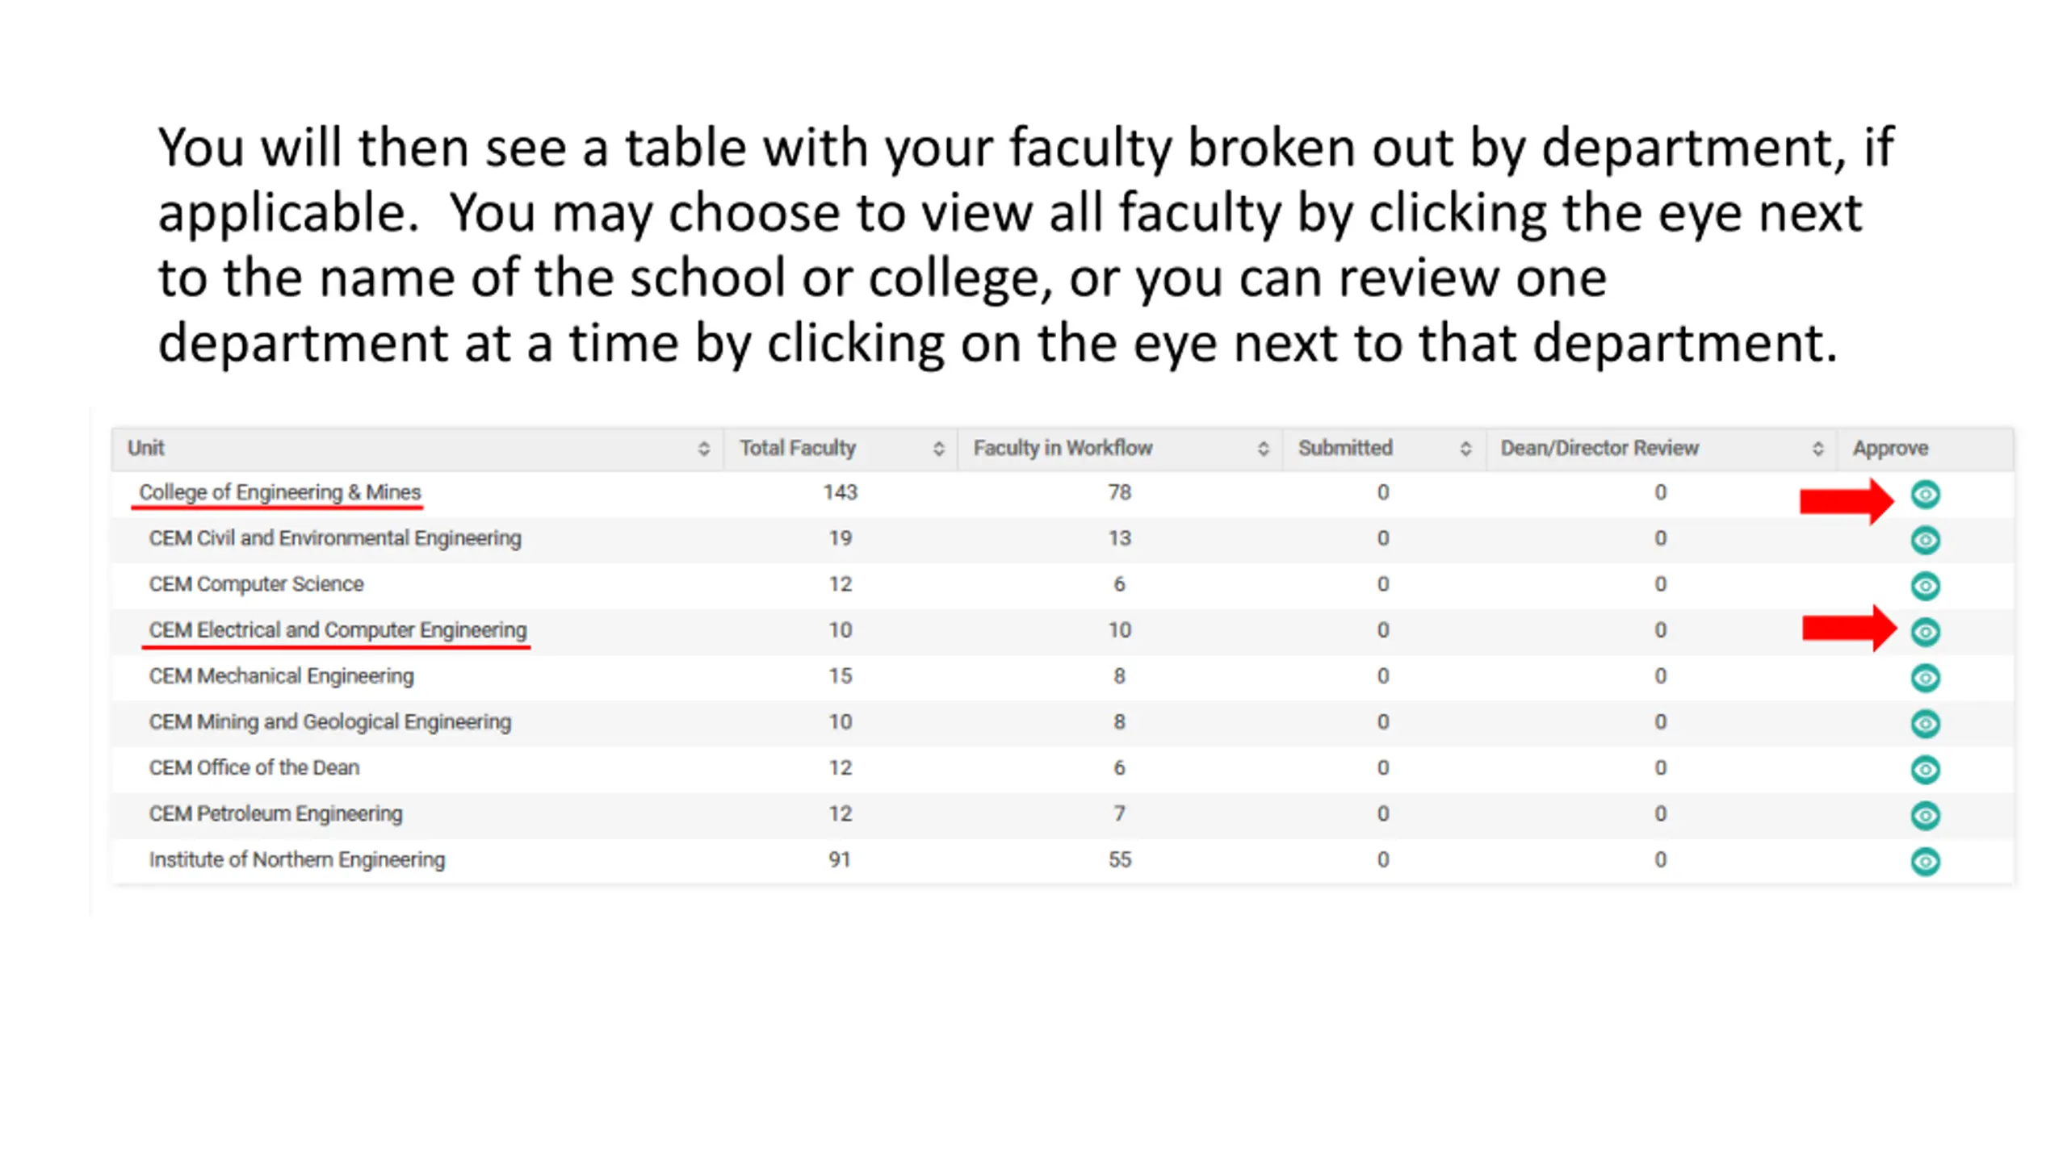The width and height of the screenshot is (2067, 1162).
Task: Click the CEM Petroleum Engineering row name
Action: tap(275, 814)
